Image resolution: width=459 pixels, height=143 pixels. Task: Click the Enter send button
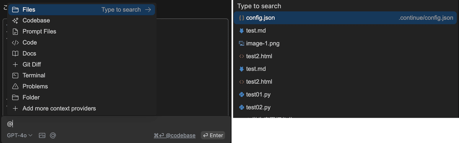click(213, 135)
